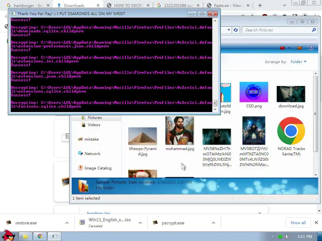Close the Paste.ee tab

point(248,5)
